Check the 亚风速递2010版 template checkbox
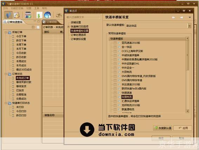This screenshot has width=199, height=150. [115, 43]
